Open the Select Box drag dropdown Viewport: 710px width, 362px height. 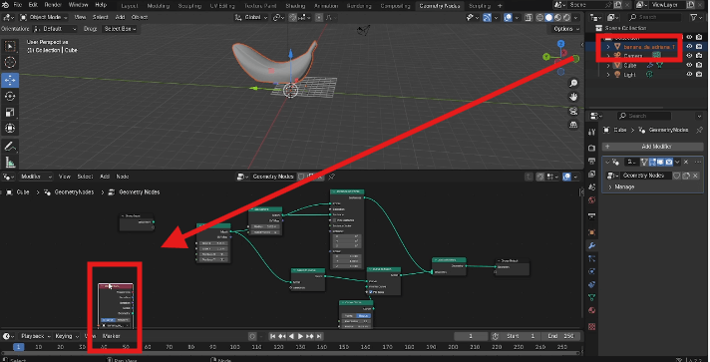click(121, 29)
